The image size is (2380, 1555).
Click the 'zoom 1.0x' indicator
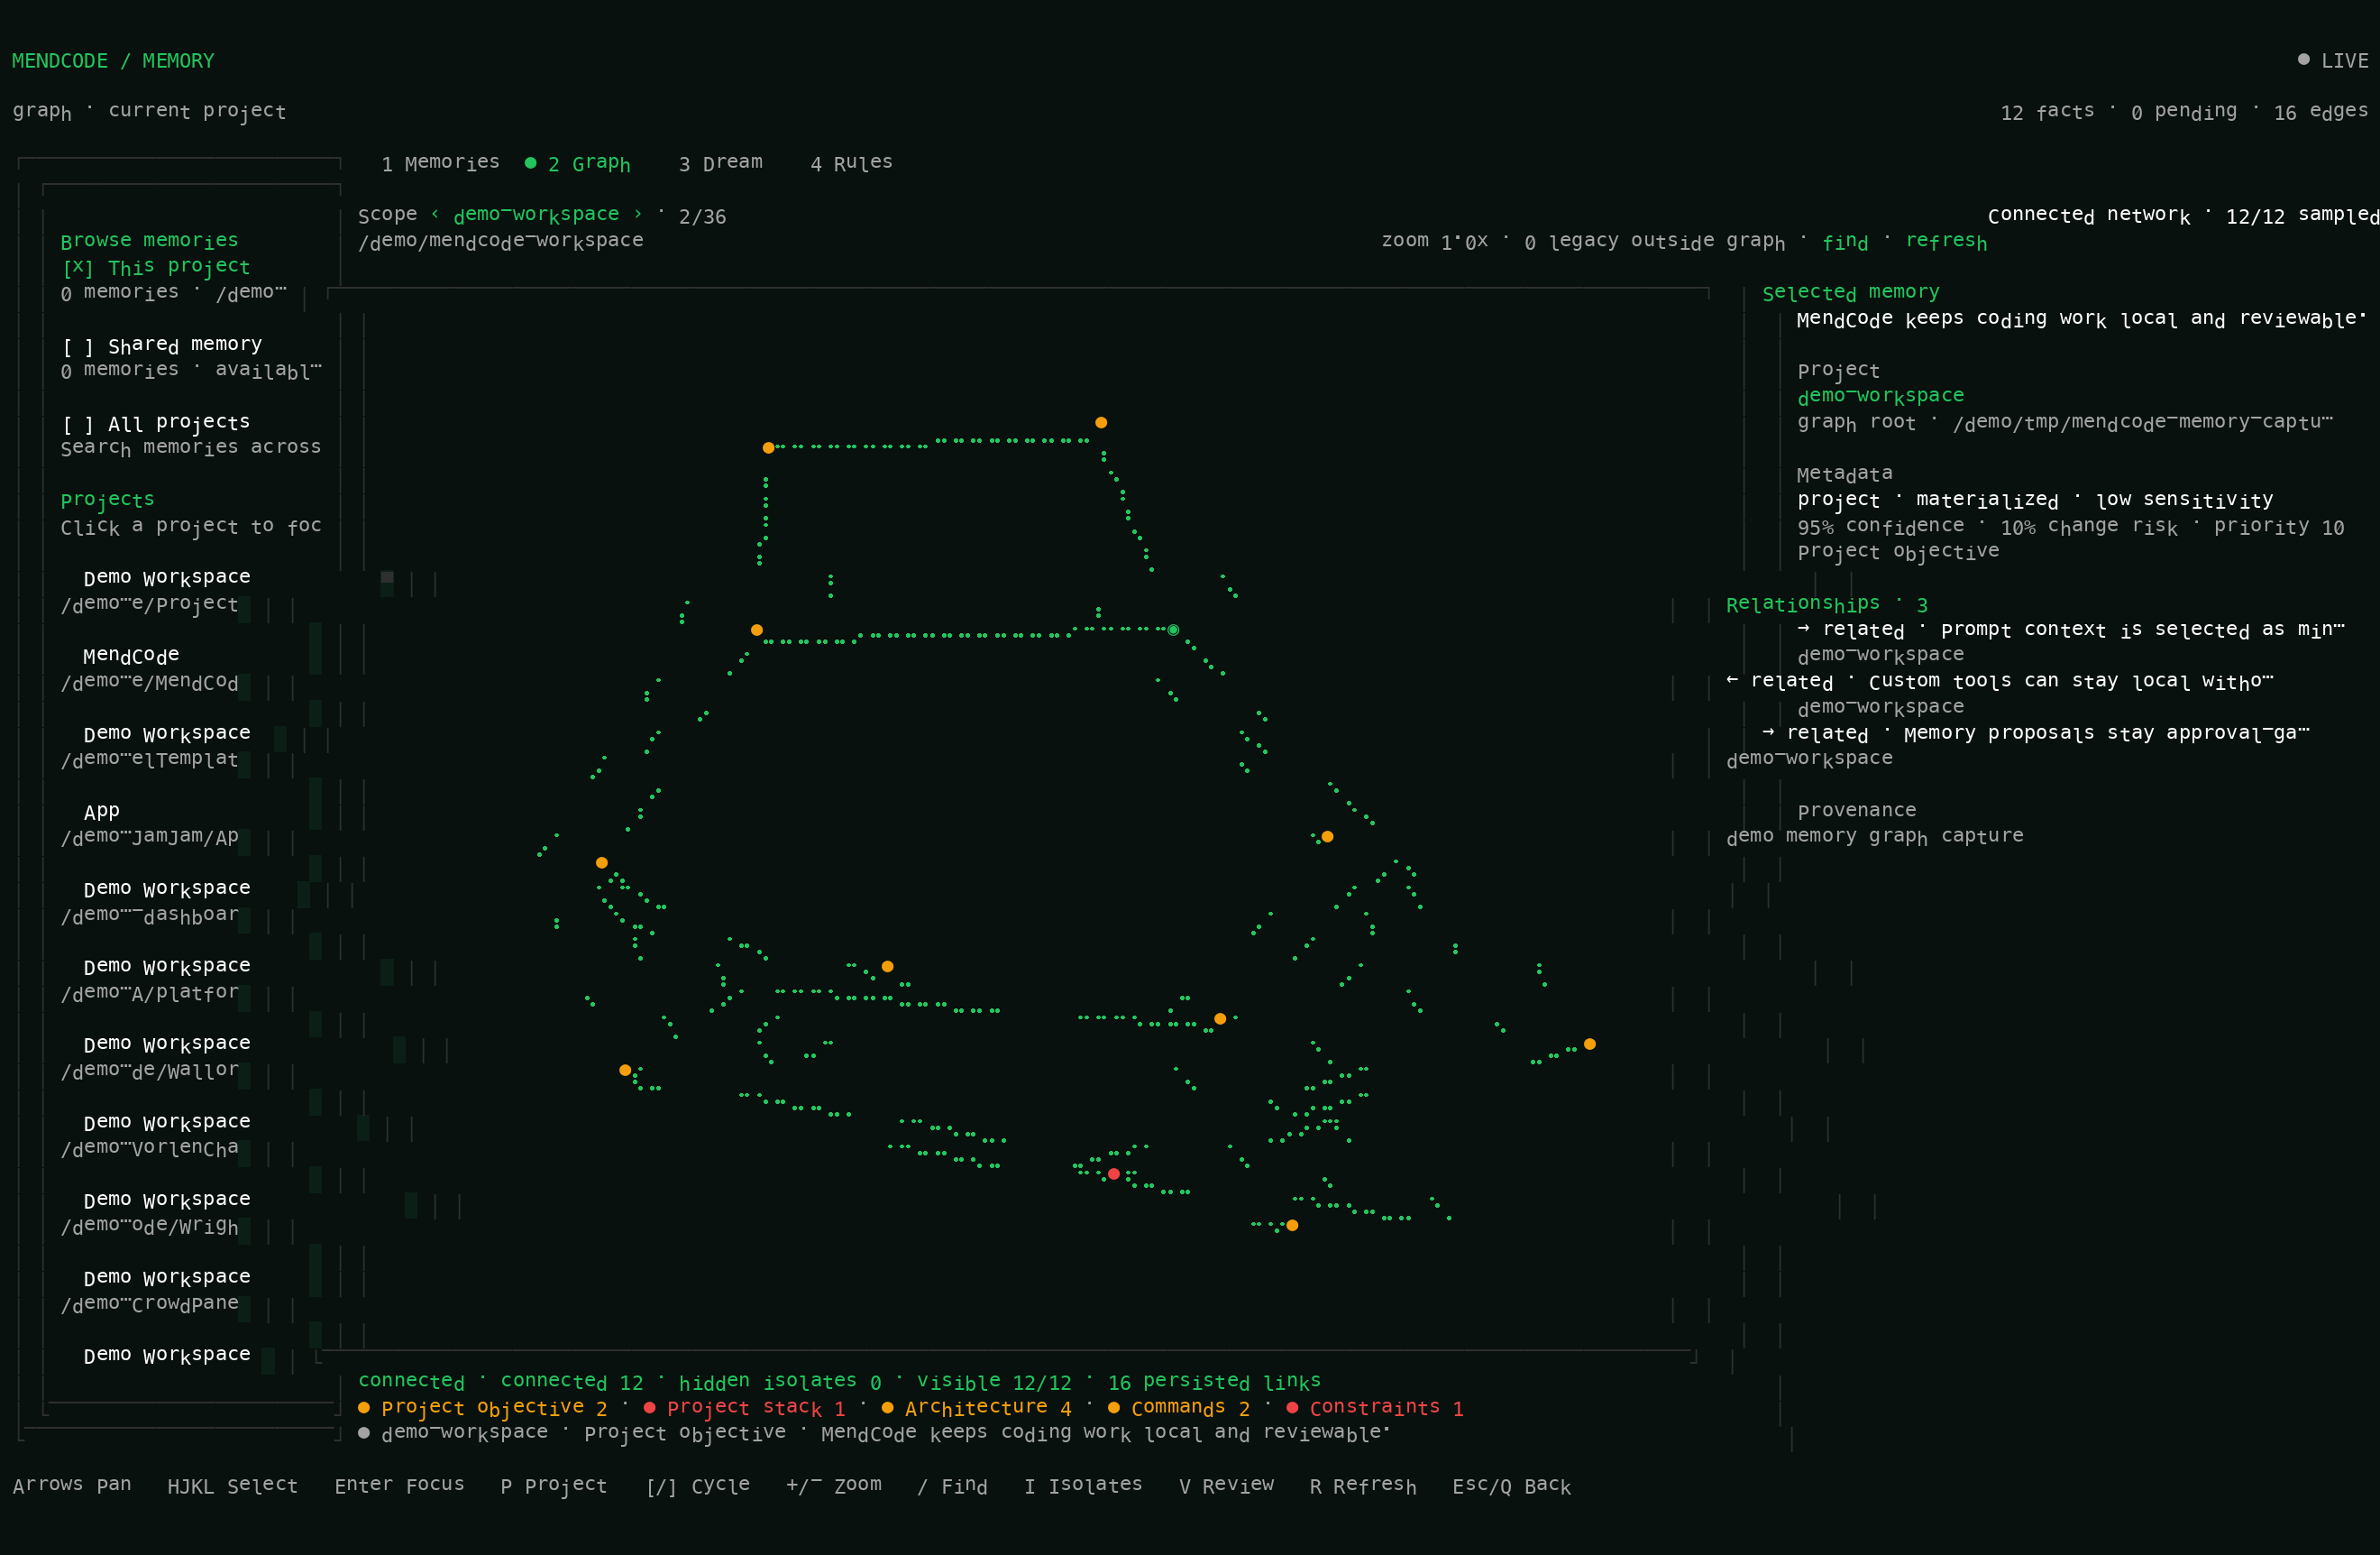1435,241
